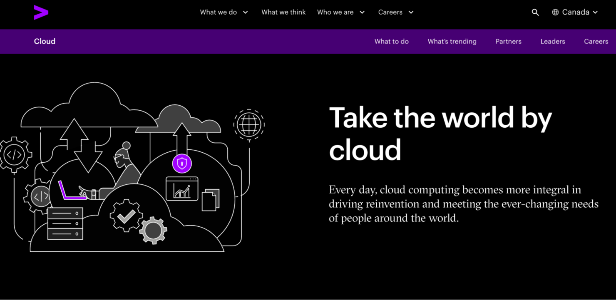Open the What's trending section
Image resolution: width=616 pixels, height=300 pixels.
[452, 41]
